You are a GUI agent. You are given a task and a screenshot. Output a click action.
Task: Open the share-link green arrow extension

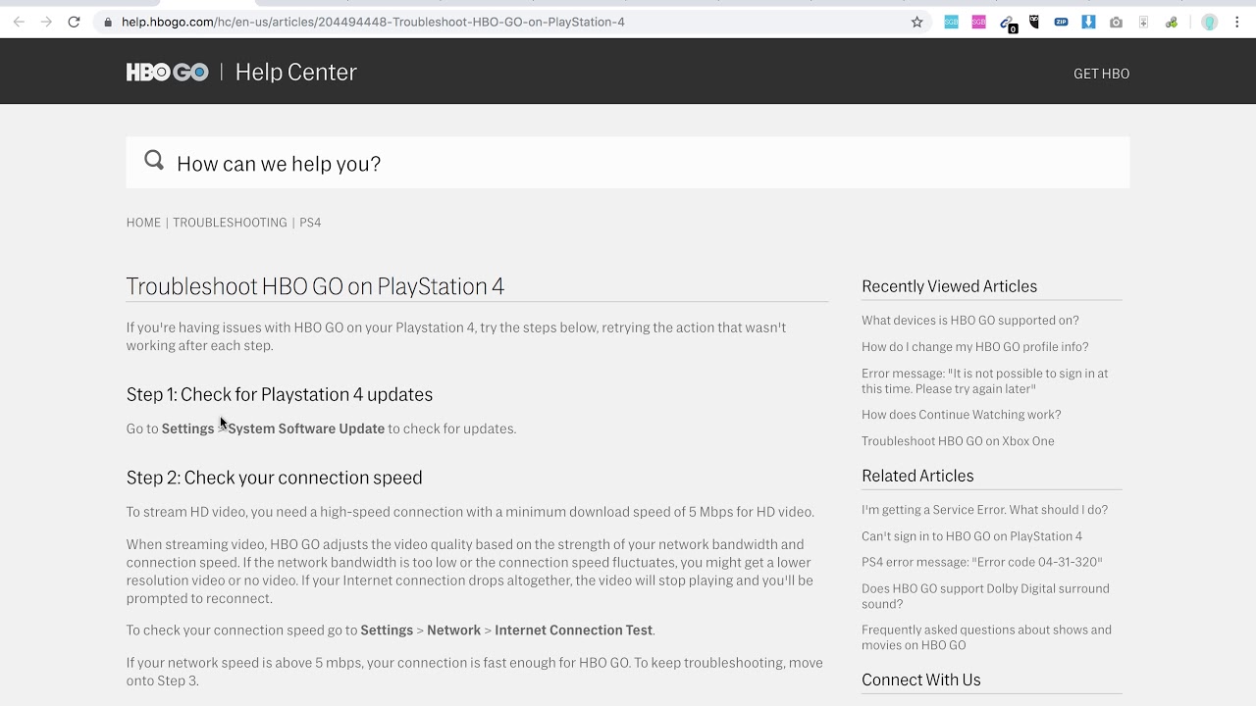tap(1171, 22)
